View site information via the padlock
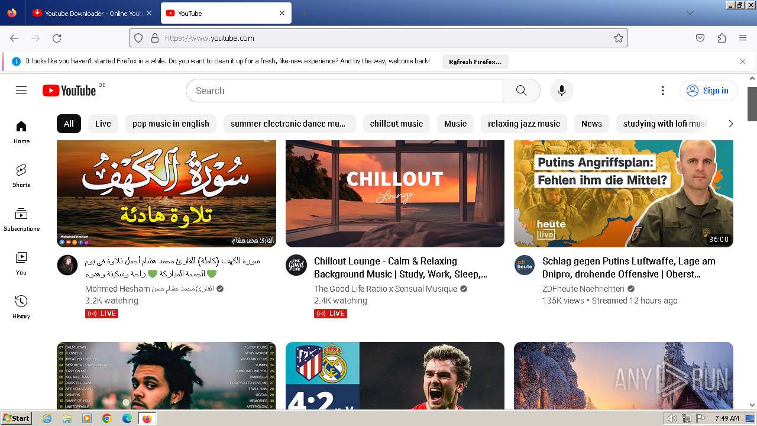 (155, 38)
